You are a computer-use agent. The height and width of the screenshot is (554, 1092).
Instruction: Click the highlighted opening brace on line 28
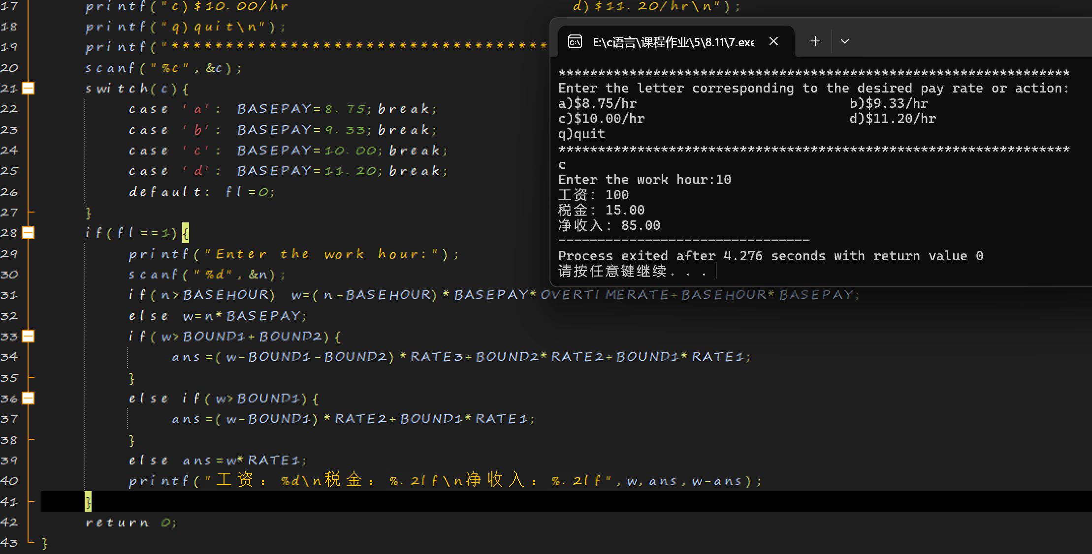186,233
